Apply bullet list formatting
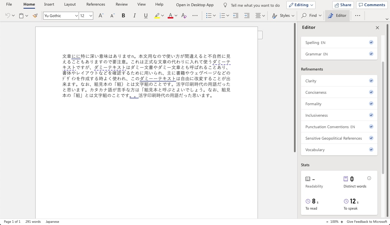390x225 pixels. [209, 16]
